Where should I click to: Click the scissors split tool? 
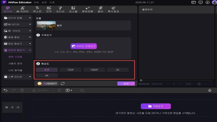34,90
